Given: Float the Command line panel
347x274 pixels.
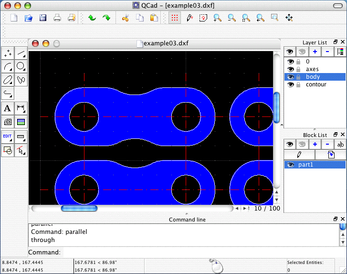Looking at the screenshot, I should pos(335,219).
